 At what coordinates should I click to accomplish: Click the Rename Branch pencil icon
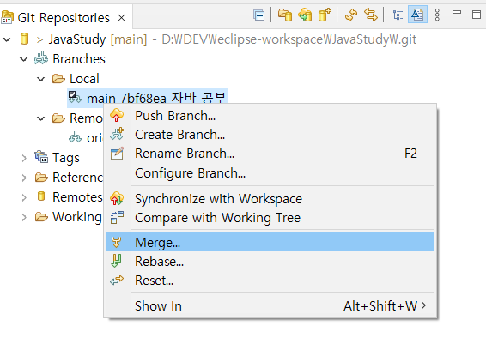(117, 153)
